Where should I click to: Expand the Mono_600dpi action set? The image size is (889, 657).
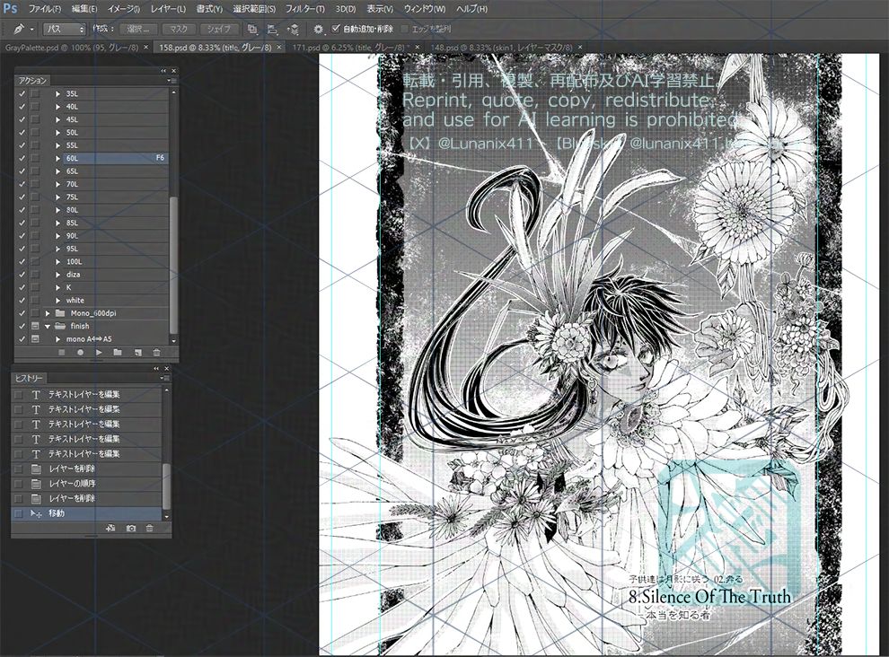coord(48,313)
